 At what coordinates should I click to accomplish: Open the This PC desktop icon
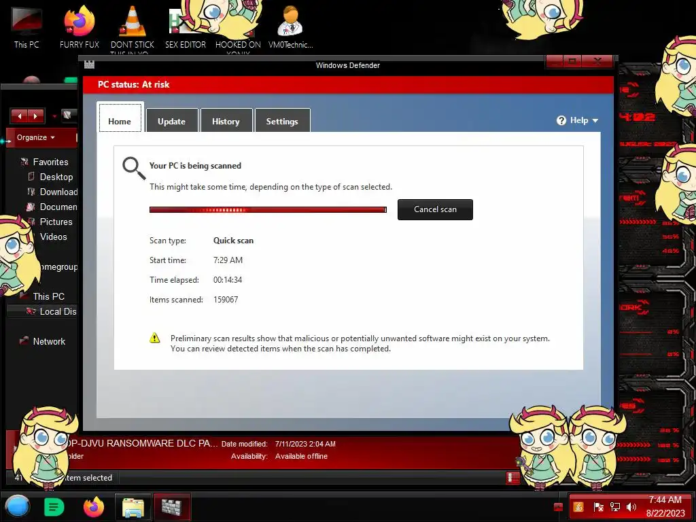pos(27,27)
